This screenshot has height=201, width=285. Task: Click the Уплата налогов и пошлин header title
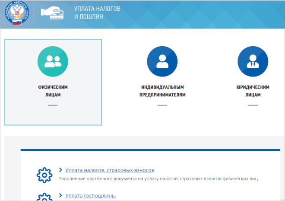[x=97, y=13]
